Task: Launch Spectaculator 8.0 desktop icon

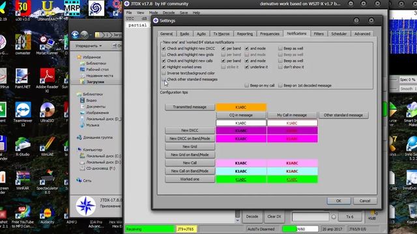Action: [47, 182]
